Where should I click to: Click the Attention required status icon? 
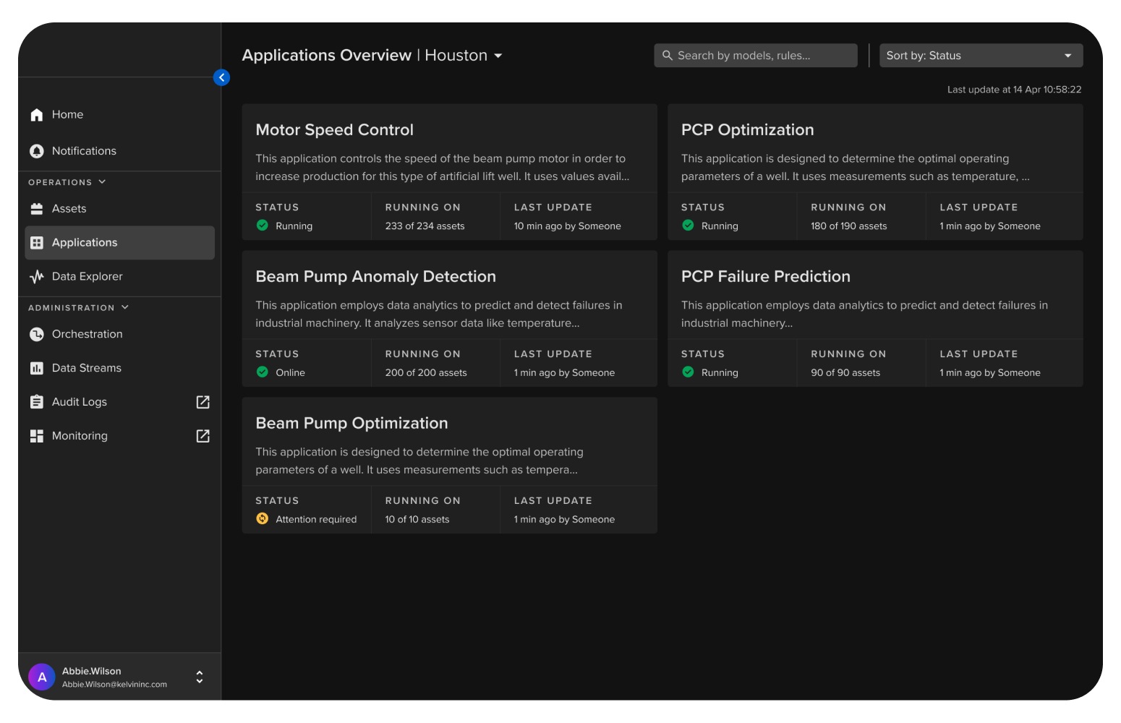tap(263, 518)
